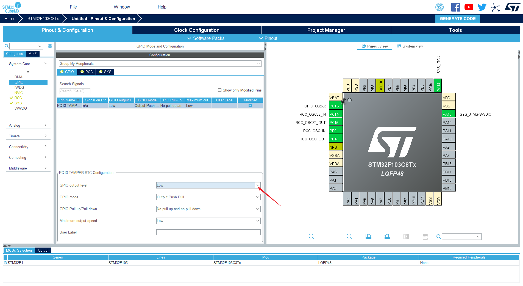The width and height of the screenshot is (523, 286).
Task: Switch to System view
Action: (x=410, y=46)
